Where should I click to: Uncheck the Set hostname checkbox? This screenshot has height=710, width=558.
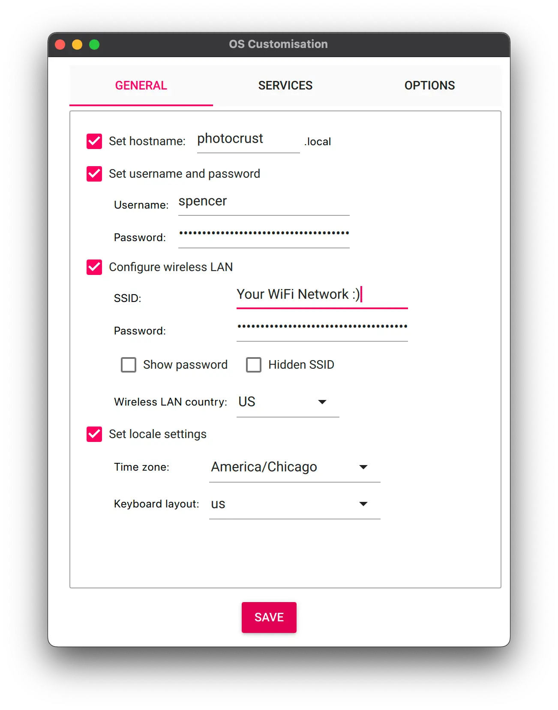(x=94, y=141)
